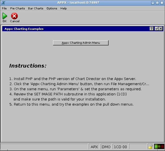The height and width of the screenshot is (151, 165).
Task: Close the Appx Charting Examples panel with X
Action: click(161, 29)
